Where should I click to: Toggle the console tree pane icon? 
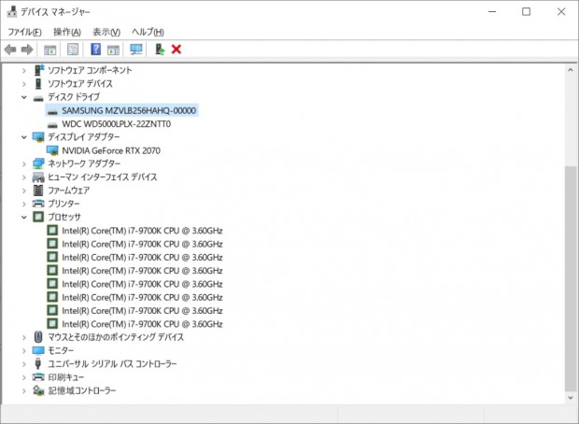tap(49, 49)
